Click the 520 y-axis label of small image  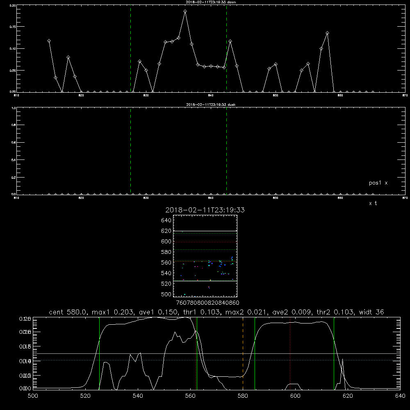pos(166,284)
